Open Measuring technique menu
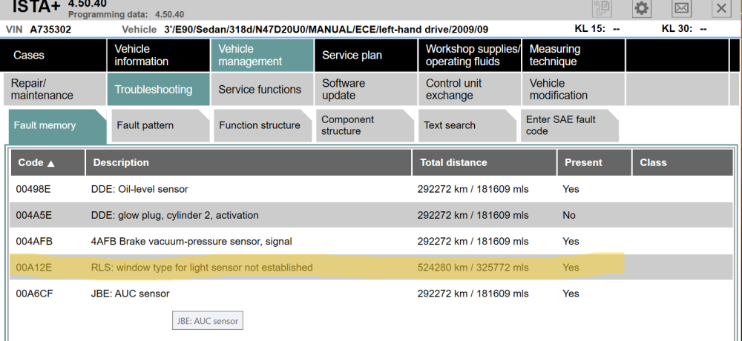742x341 pixels. (573, 56)
